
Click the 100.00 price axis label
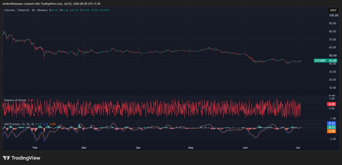tap(334, 15)
